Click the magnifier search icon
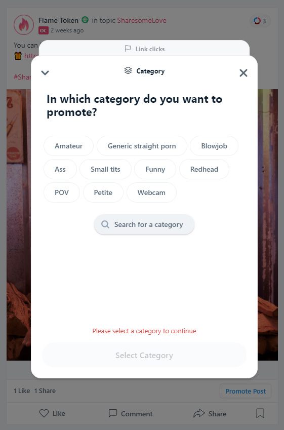284x430 pixels. click(x=105, y=224)
